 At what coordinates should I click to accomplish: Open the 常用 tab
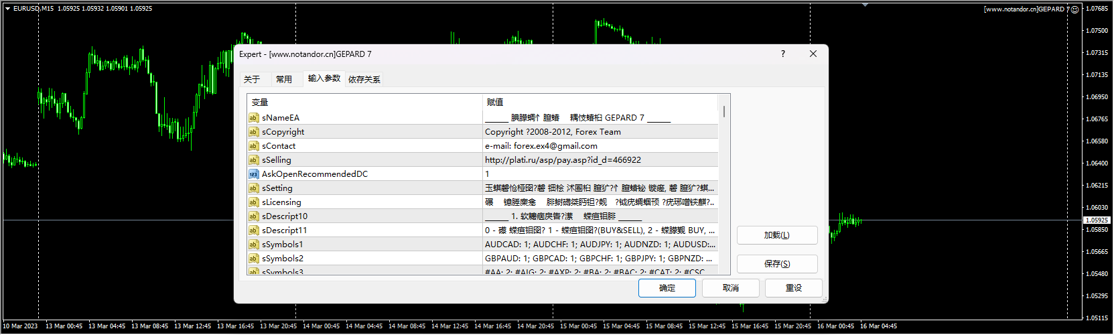[284, 80]
